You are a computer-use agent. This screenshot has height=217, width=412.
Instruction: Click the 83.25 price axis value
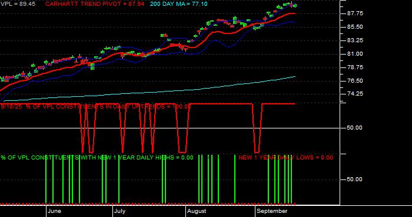[355, 40]
